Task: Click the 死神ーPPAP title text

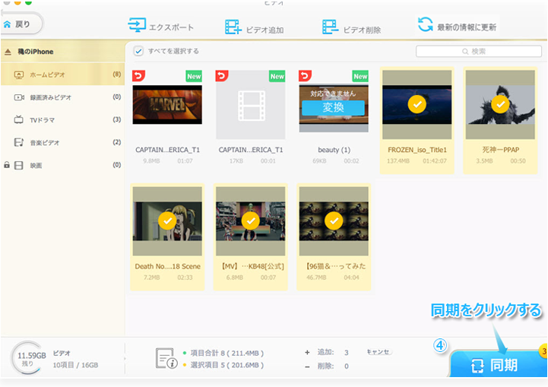Action: tap(500, 150)
